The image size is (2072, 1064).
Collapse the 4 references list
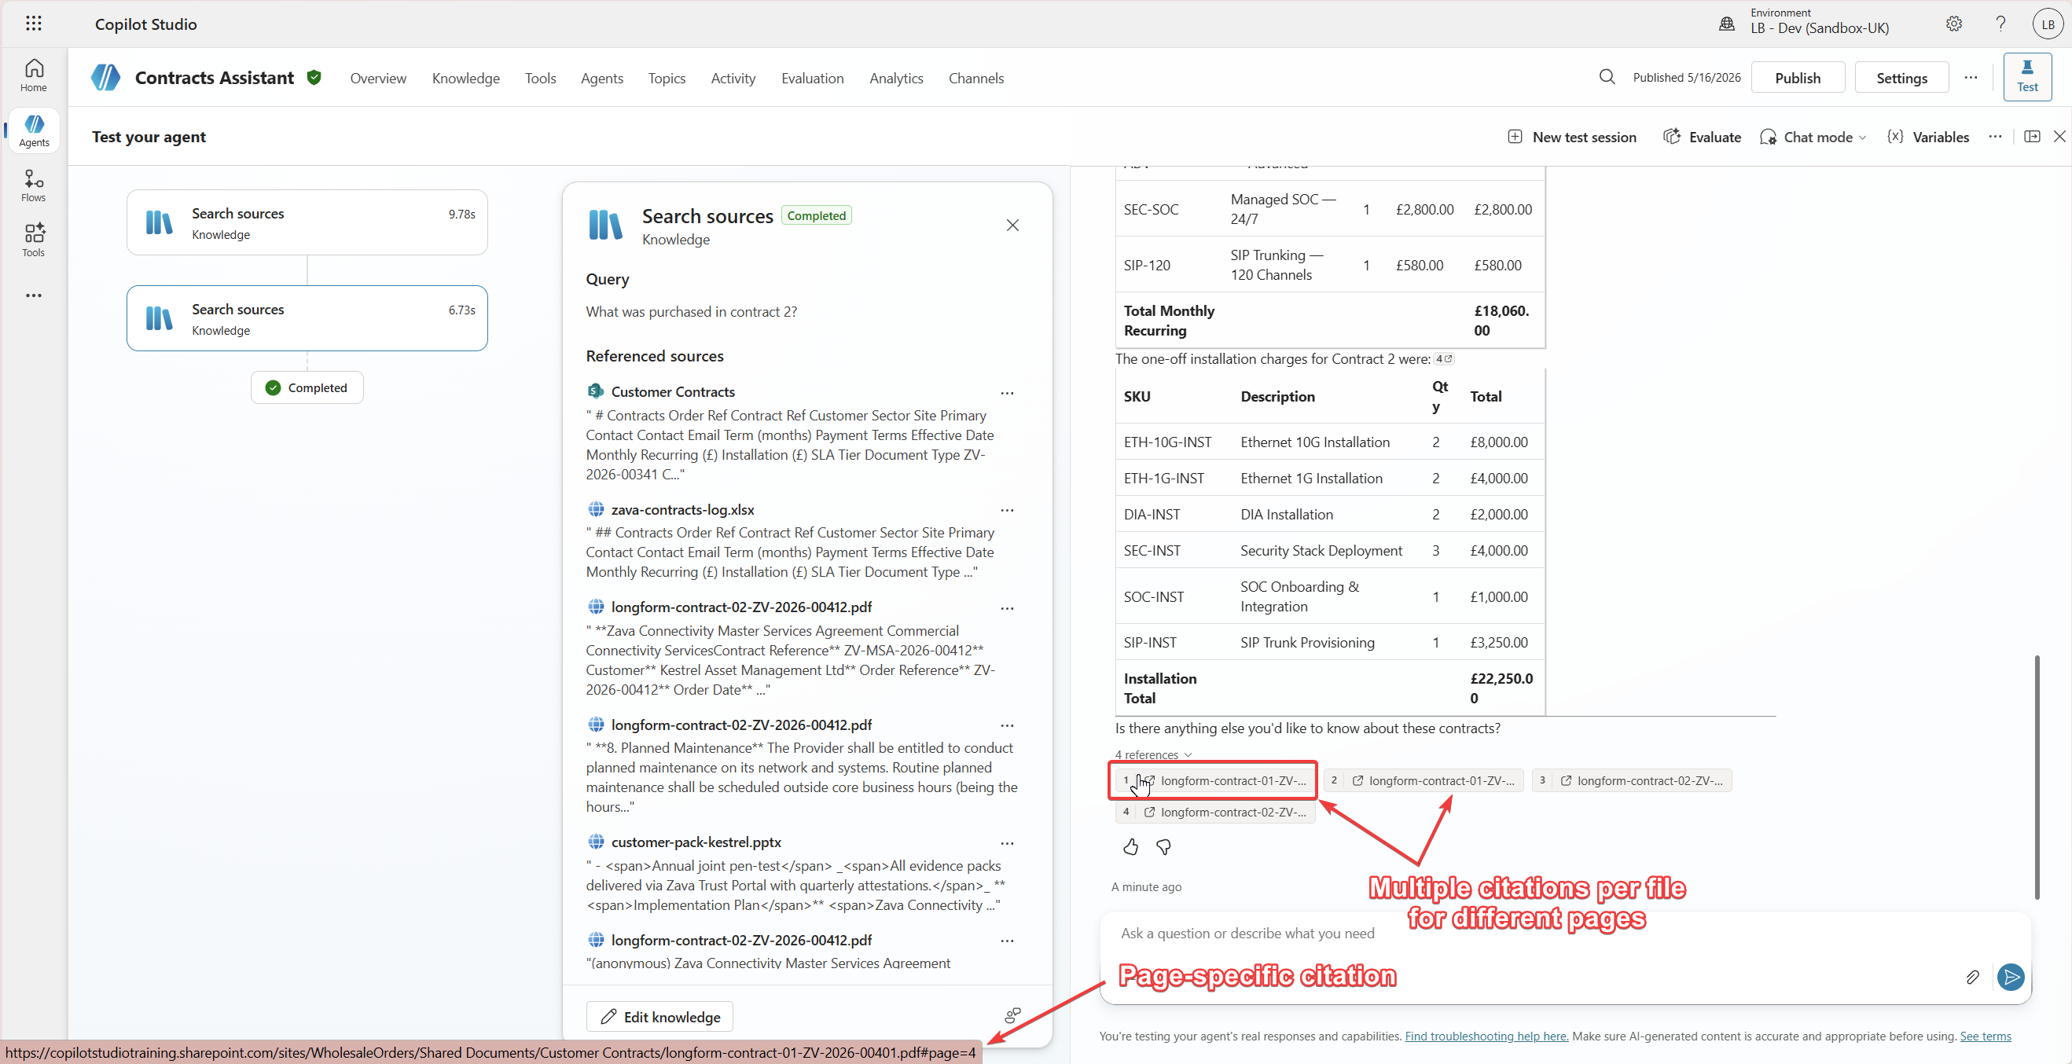click(x=1152, y=754)
